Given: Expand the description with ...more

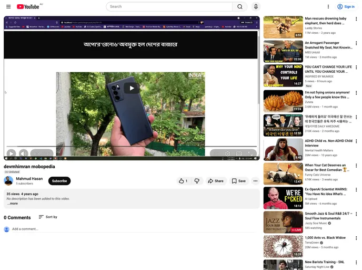Looking at the screenshot, I should pyautogui.click(x=12, y=204).
